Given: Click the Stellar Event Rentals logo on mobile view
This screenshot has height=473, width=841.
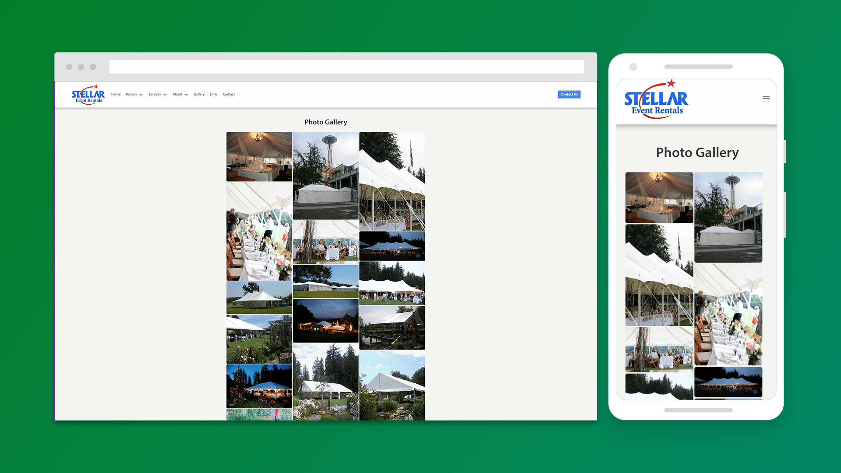Looking at the screenshot, I should point(656,99).
